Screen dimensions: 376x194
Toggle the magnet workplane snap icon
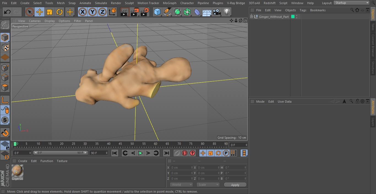[x=5, y=133]
